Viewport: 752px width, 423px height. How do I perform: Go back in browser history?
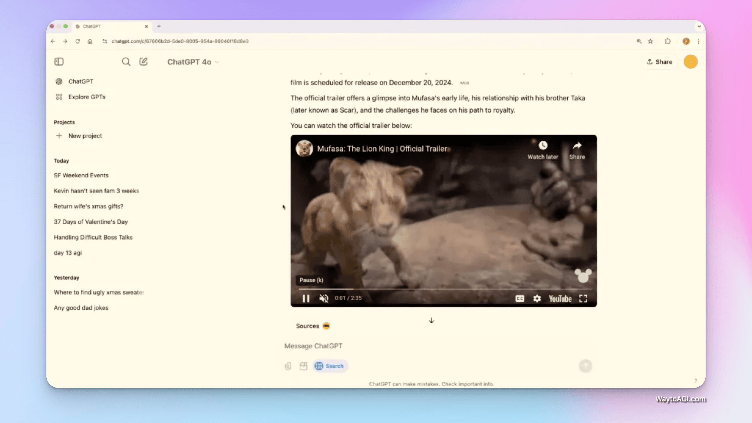pos(53,41)
